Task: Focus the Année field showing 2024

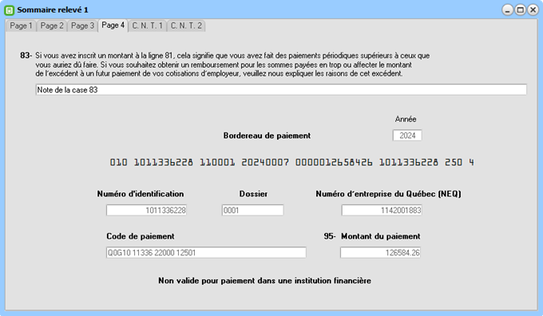Action: [407, 136]
